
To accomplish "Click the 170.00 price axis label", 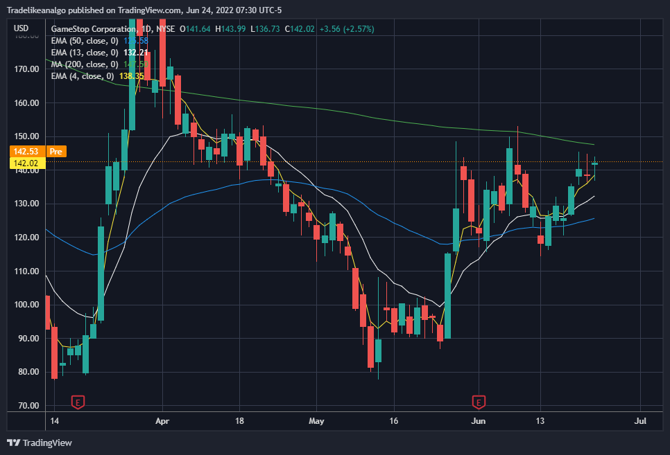I will tap(26, 69).
